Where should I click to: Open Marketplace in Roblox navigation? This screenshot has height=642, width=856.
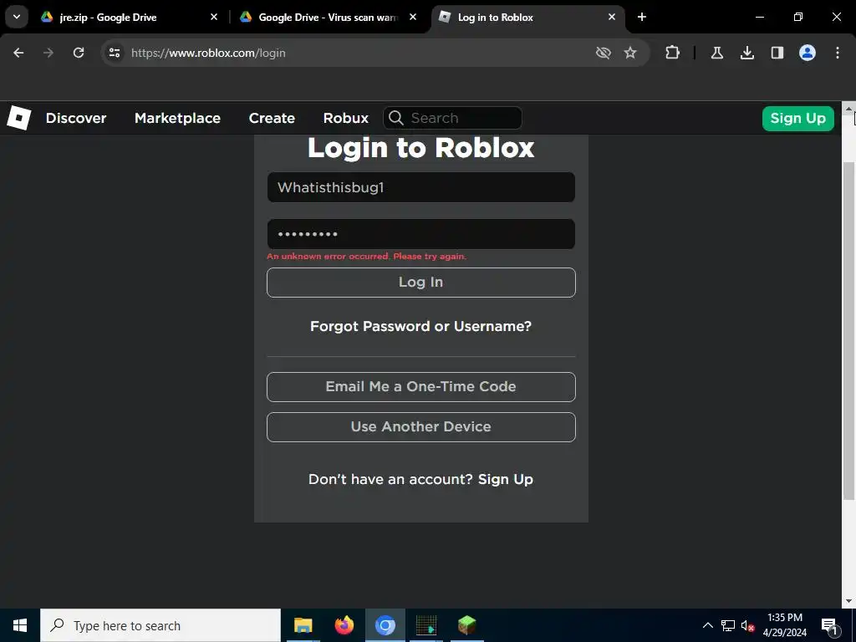tap(177, 119)
